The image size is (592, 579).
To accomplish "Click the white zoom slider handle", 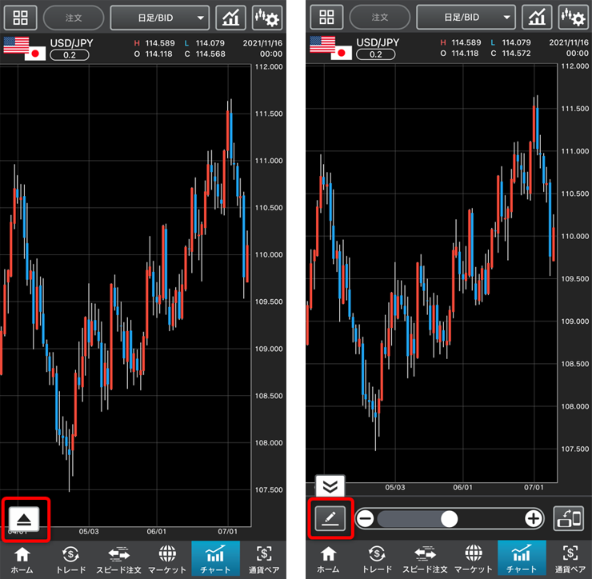I will [x=449, y=518].
